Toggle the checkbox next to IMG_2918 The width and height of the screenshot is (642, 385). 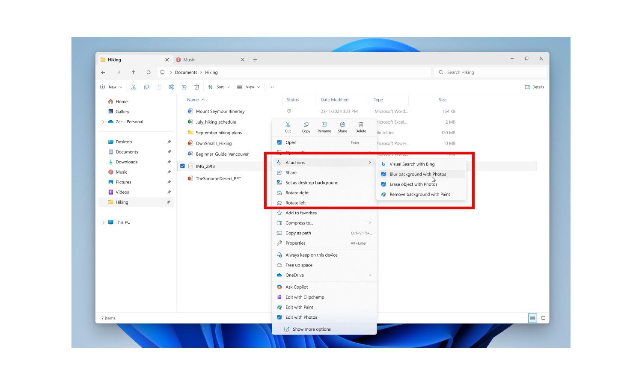point(183,166)
